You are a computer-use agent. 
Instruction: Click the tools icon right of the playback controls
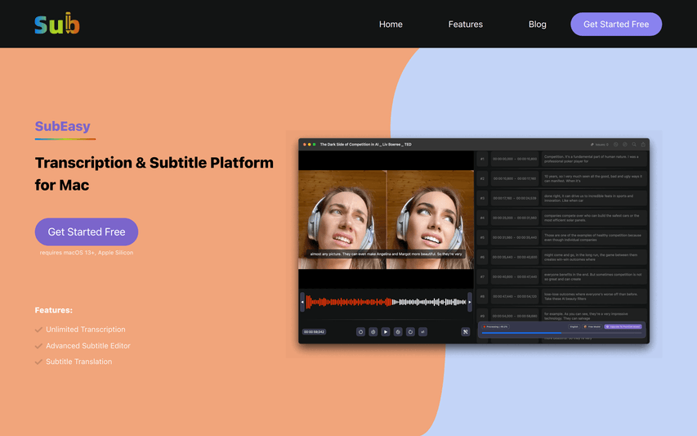465,332
